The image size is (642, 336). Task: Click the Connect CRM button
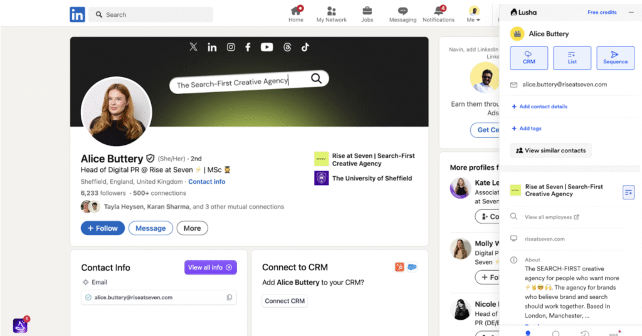pos(285,301)
